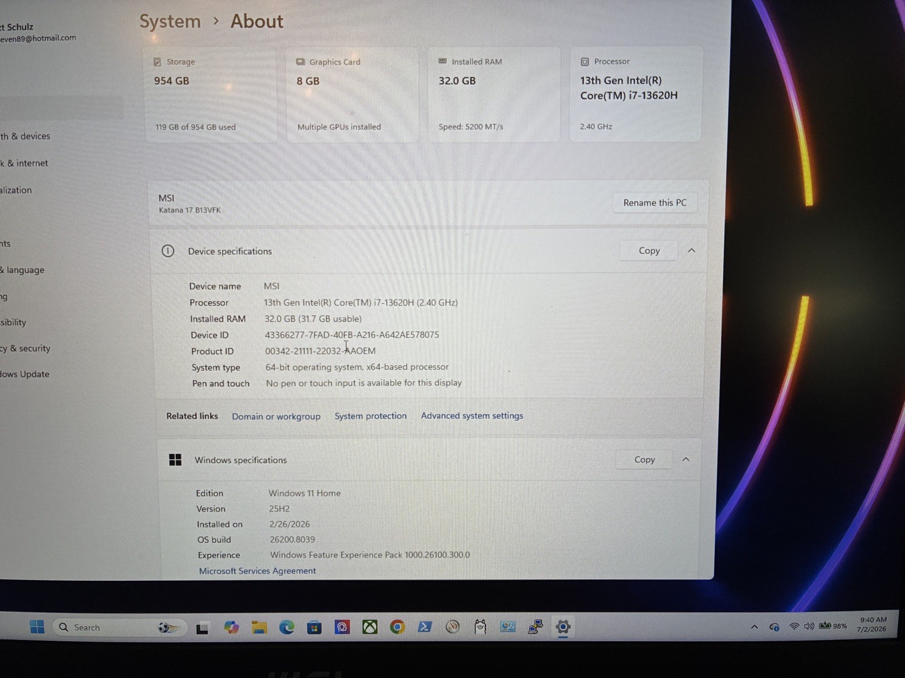The image size is (905, 678).
Task: Click the battery 98% indicator
Action: point(833,625)
